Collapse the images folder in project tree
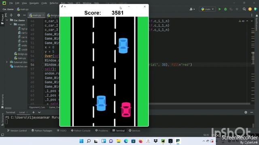This screenshot has height=145, width=259. (x=11, y=24)
